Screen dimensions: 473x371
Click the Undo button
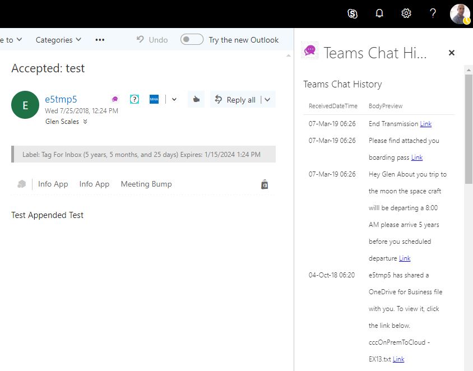[152, 40]
